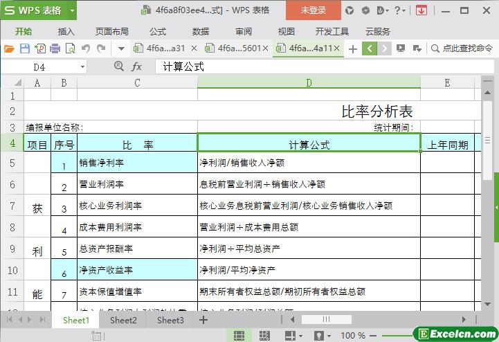Click the export to PDF icon
499x342 pixels.
click(40, 48)
